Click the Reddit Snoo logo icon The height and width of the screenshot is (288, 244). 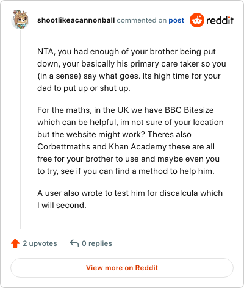(197, 20)
